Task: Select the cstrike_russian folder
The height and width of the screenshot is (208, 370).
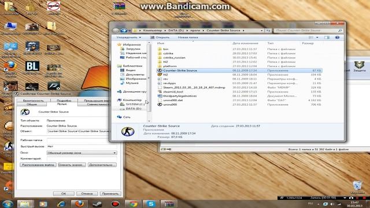Action: pyautogui.click(x=174, y=58)
